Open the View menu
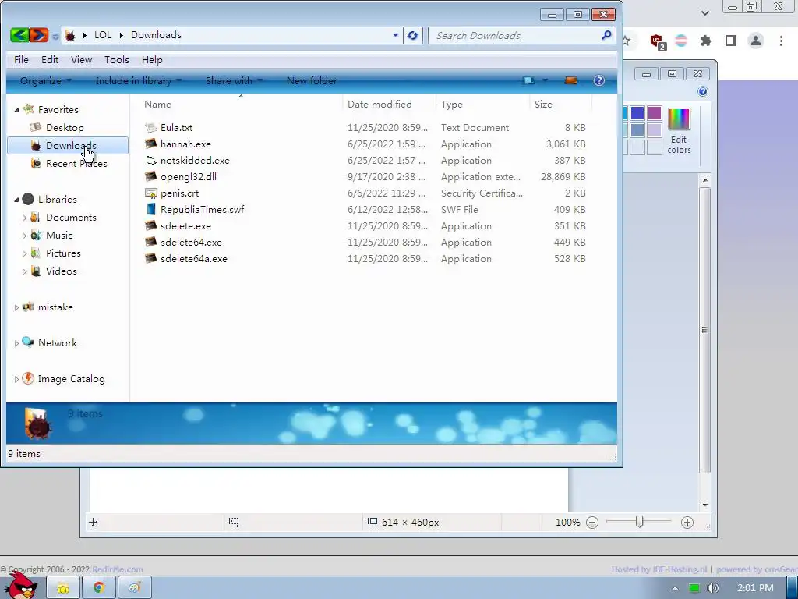 [x=81, y=60]
